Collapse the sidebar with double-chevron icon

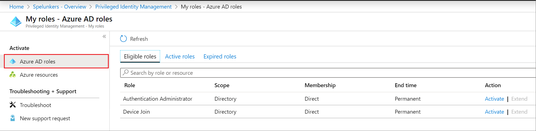(104, 36)
